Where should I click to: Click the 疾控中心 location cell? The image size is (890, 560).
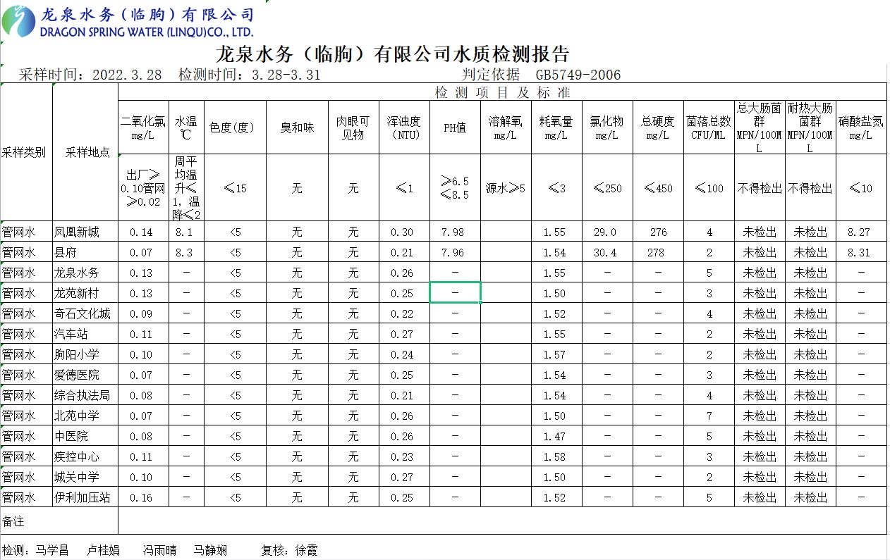(x=85, y=456)
